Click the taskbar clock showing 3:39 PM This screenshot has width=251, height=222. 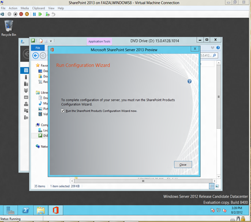[237, 210]
